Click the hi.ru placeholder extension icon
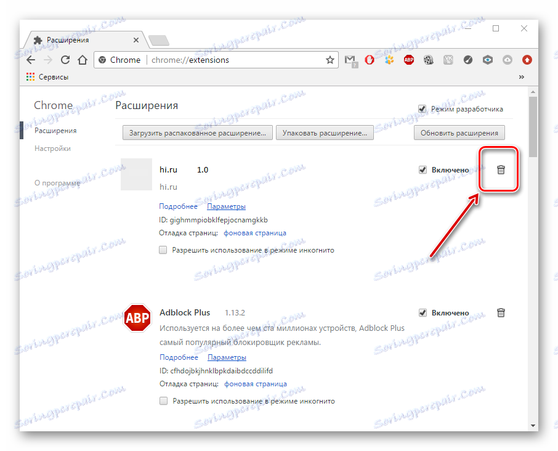This screenshot has width=558, height=451. [136, 174]
